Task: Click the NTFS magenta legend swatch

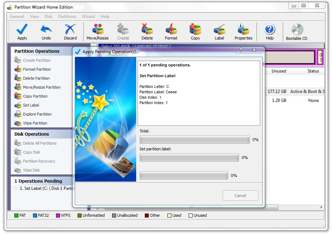Action: (x=58, y=216)
